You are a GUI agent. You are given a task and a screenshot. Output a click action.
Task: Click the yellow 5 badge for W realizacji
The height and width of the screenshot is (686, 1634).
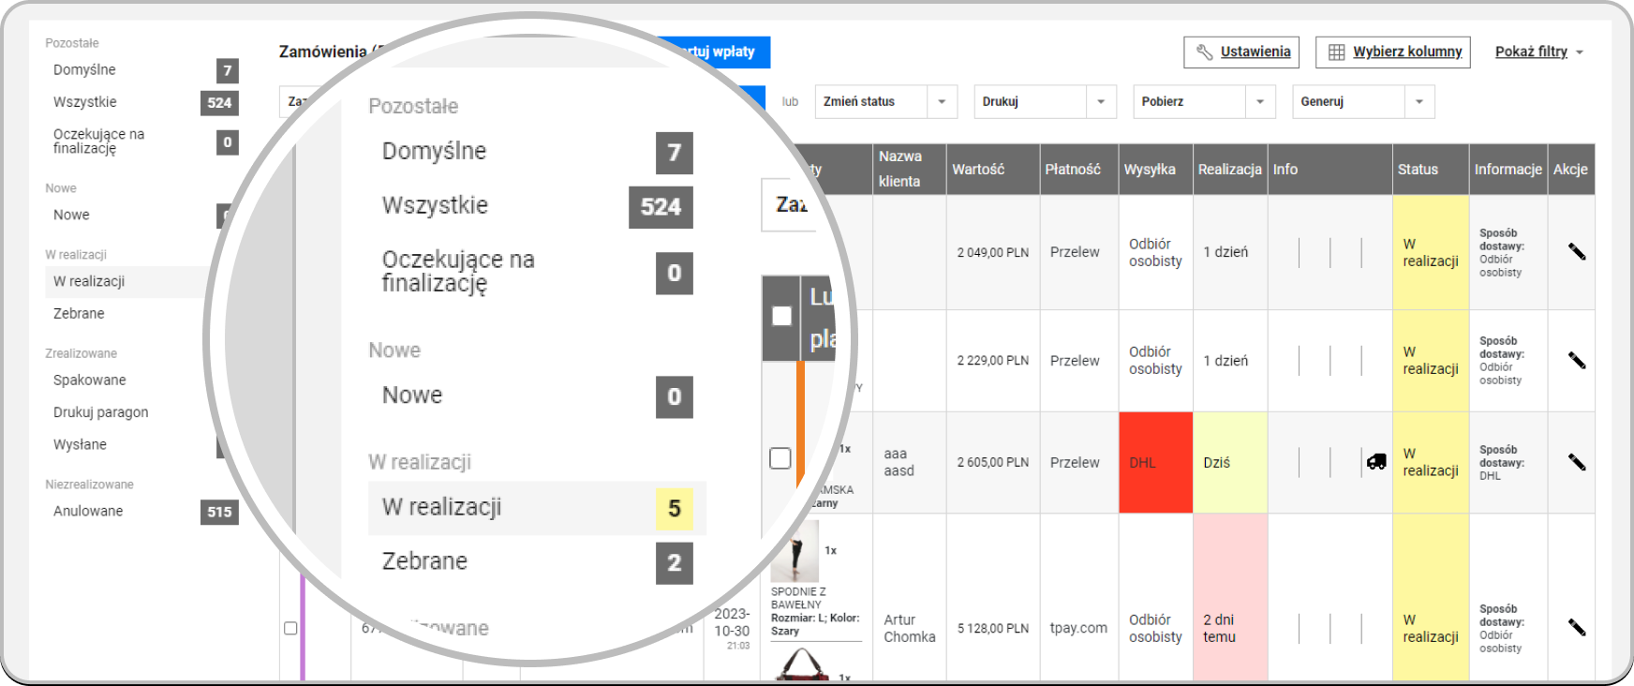coord(675,508)
